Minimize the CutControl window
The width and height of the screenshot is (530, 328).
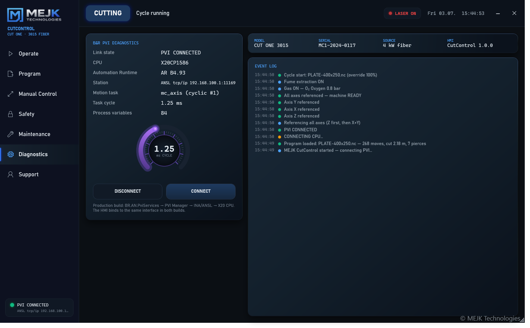(498, 13)
